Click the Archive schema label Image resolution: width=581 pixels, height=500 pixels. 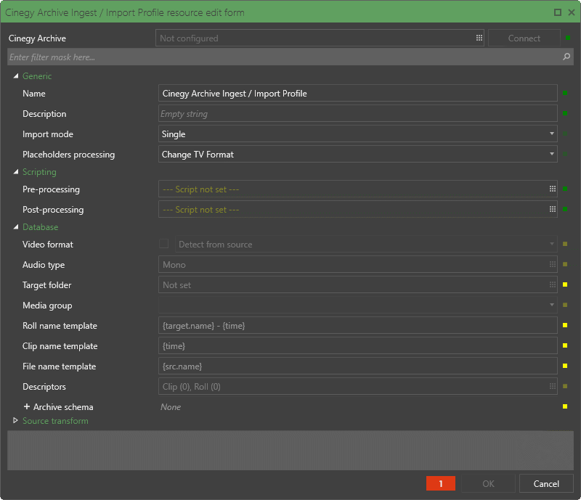(63, 406)
